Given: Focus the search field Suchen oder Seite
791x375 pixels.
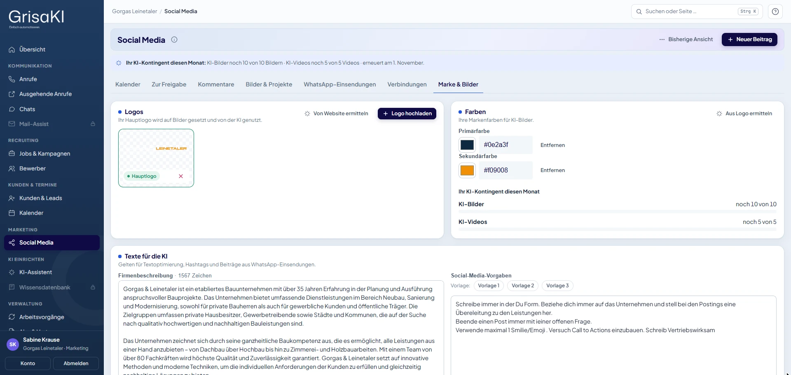Looking at the screenshot, I should pyautogui.click(x=697, y=12).
